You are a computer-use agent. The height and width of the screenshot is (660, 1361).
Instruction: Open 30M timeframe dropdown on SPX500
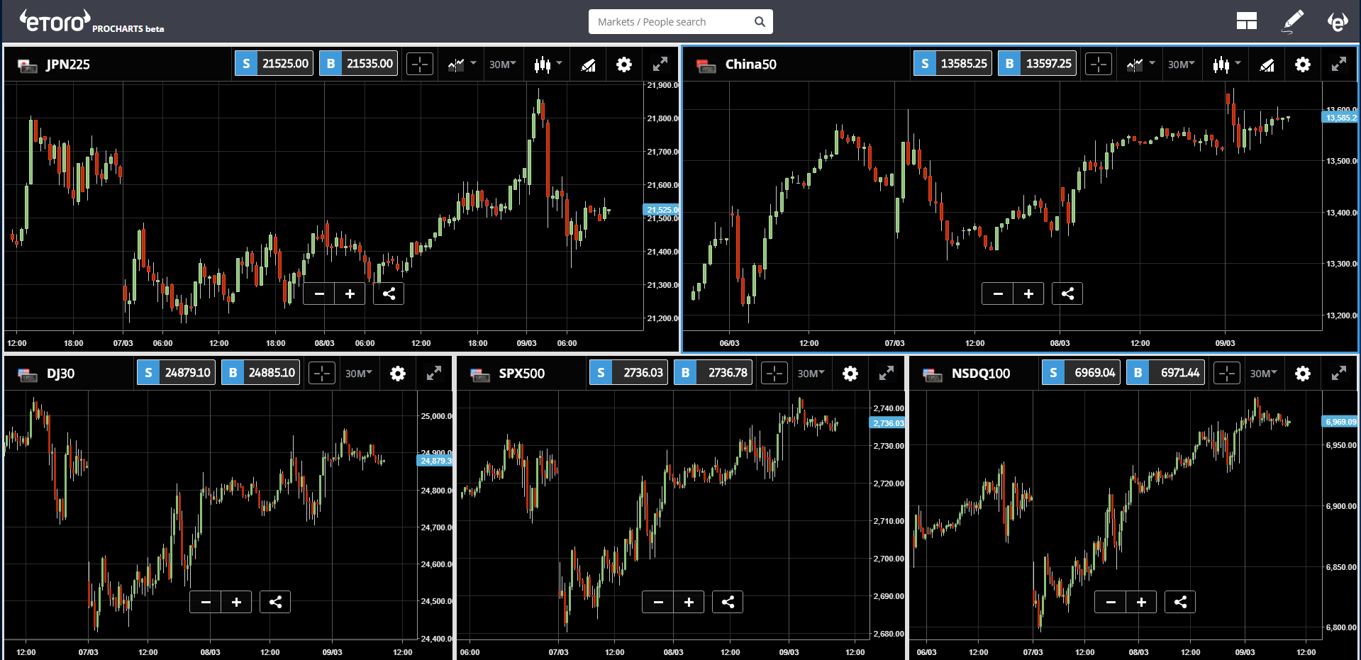[x=811, y=374]
